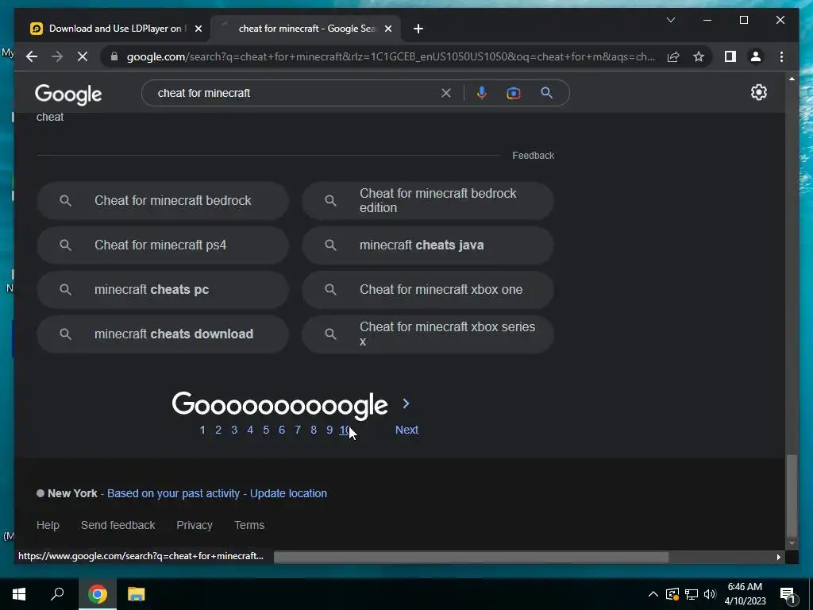The image size is (813, 610).
Task: Open the Terms footer link
Action: [249, 526]
